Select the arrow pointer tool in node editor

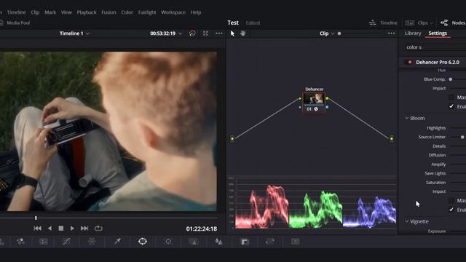click(x=232, y=33)
